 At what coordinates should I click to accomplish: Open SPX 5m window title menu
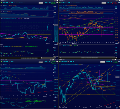3,1
